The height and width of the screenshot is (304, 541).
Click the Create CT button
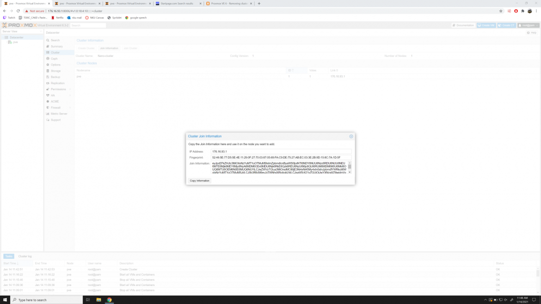[506, 25]
